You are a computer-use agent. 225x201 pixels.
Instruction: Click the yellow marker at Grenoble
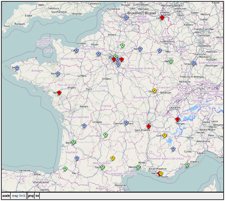coord(165,136)
